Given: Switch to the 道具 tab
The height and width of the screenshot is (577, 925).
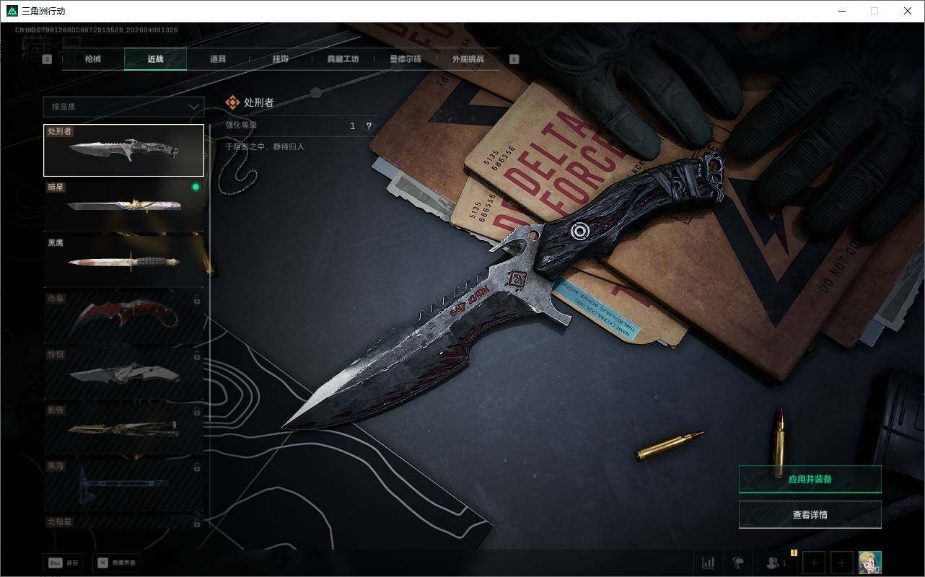Looking at the screenshot, I should tap(218, 59).
